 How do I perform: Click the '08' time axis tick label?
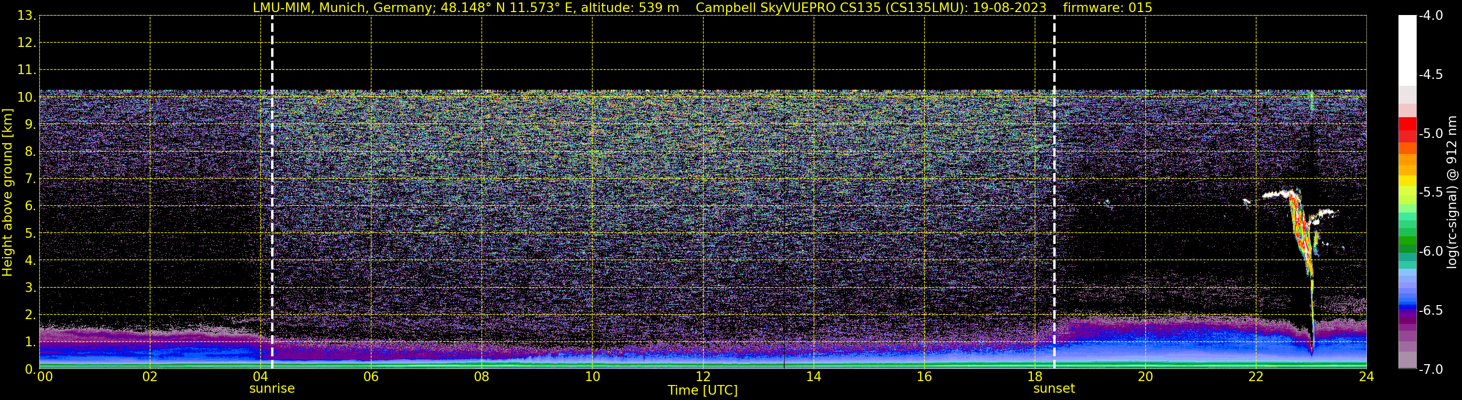click(482, 377)
